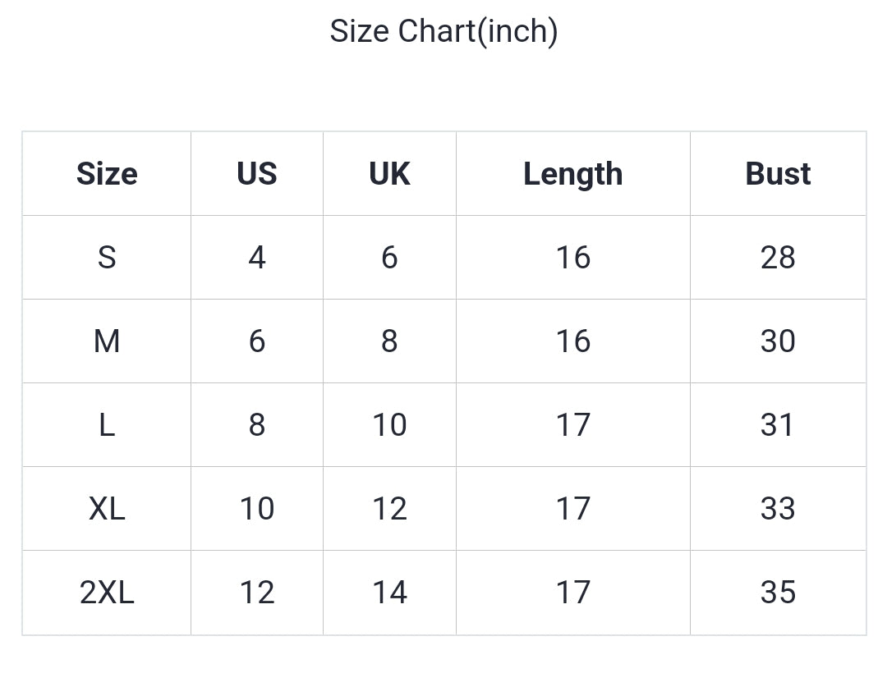Viewport: 887px width, 673px height.
Task: Select bust value 28 for size S
Action: tap(778, 258)
